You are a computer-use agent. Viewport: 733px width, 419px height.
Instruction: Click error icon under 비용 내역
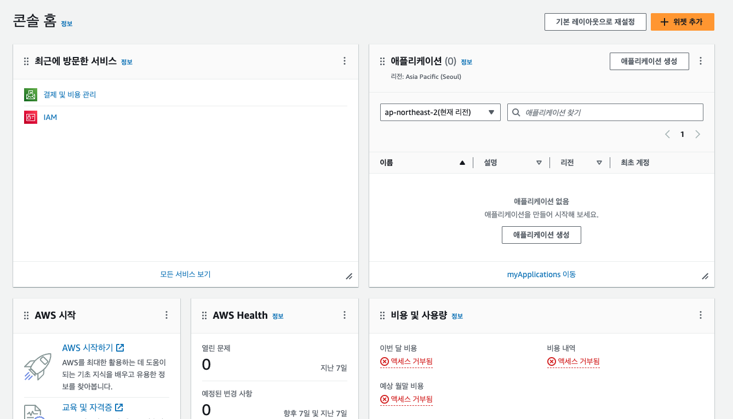tap(551, 361)
